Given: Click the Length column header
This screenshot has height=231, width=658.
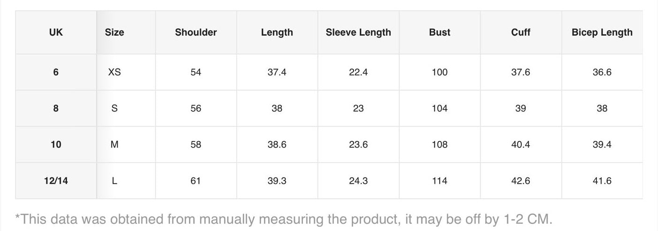Looking at the screenshot, I should click(x=277, y=32).
